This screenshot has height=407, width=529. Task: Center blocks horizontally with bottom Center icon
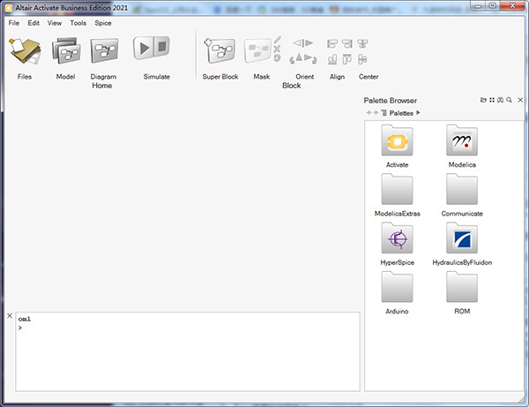pos(362,59)
